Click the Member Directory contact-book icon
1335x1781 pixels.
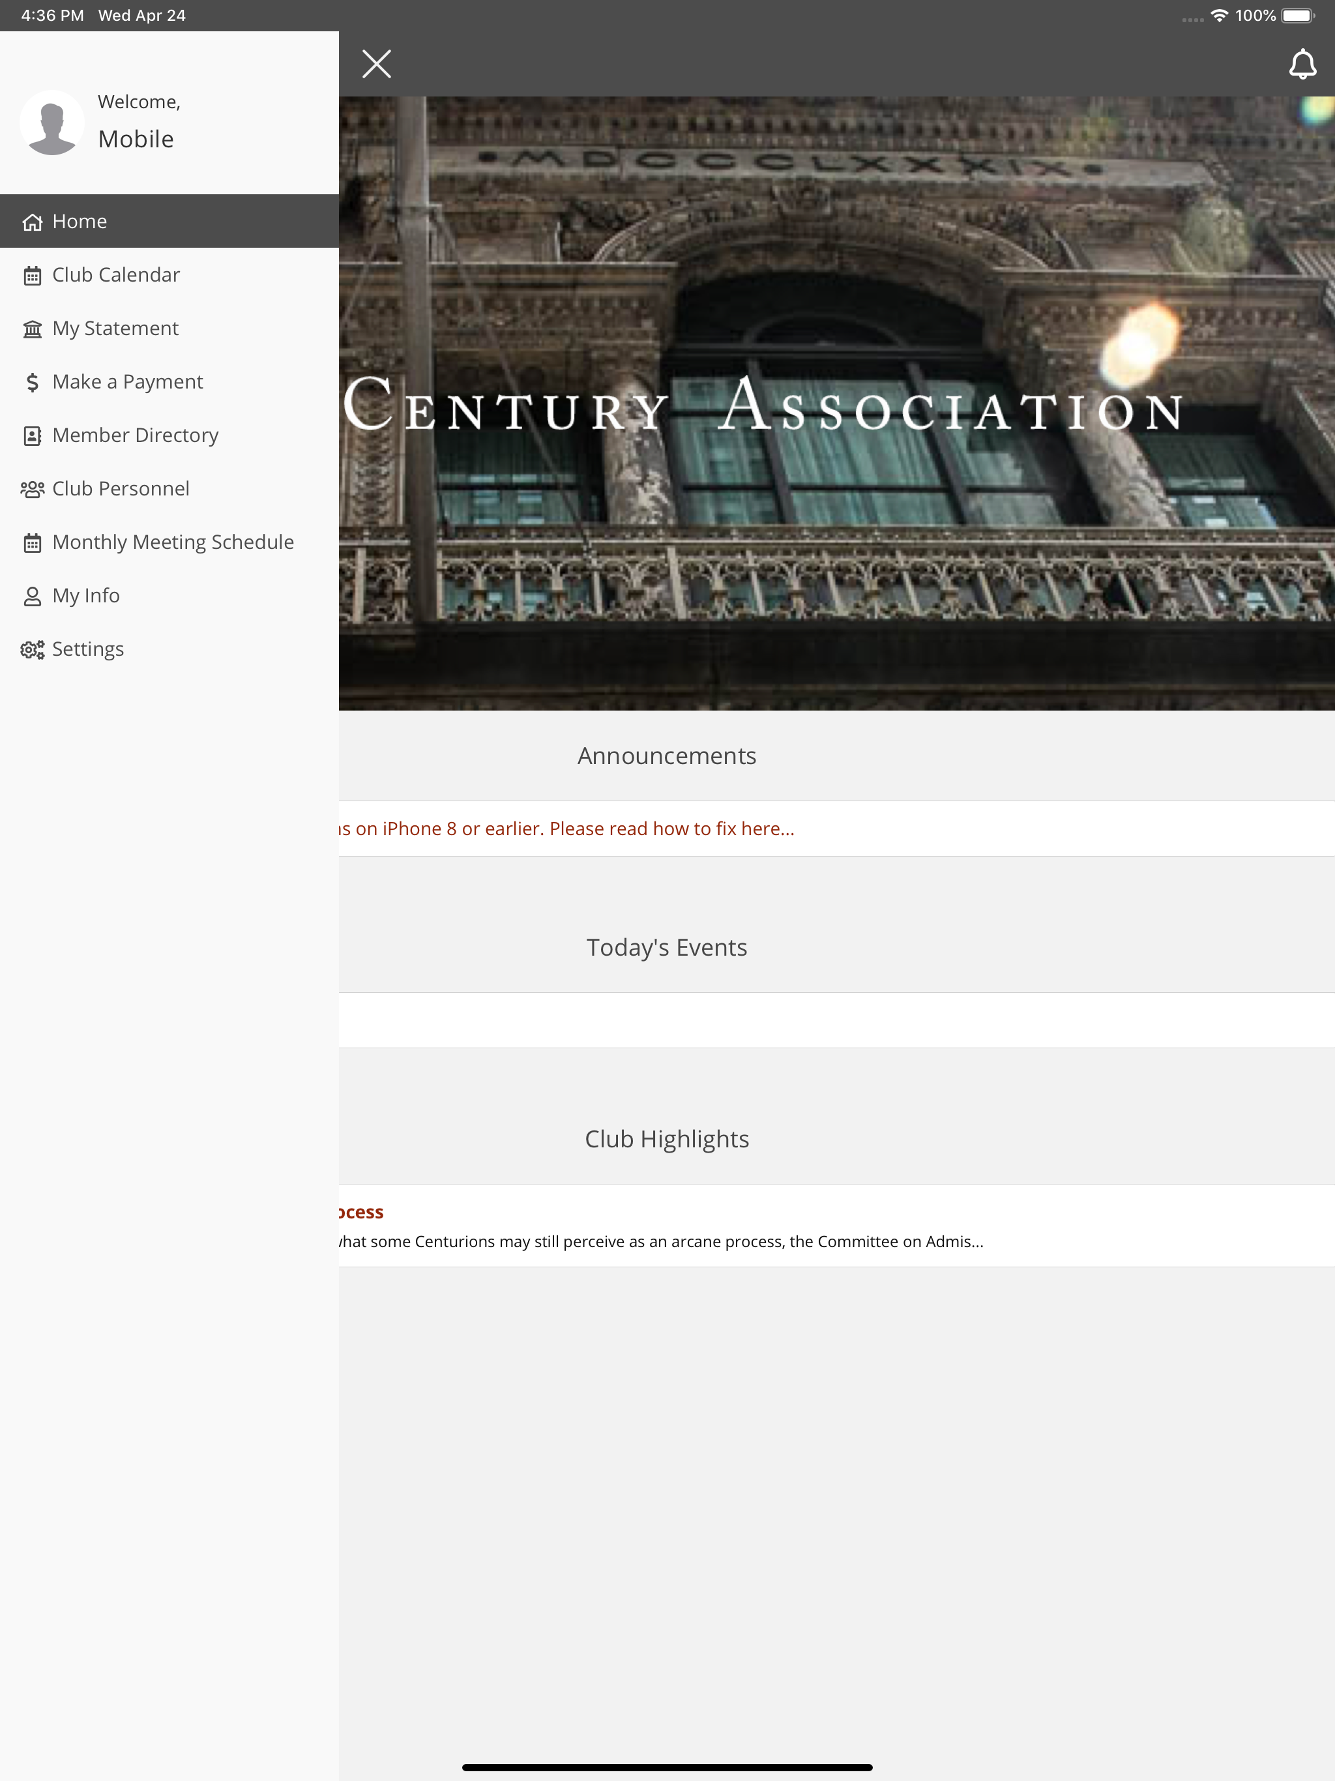point(32,436)
